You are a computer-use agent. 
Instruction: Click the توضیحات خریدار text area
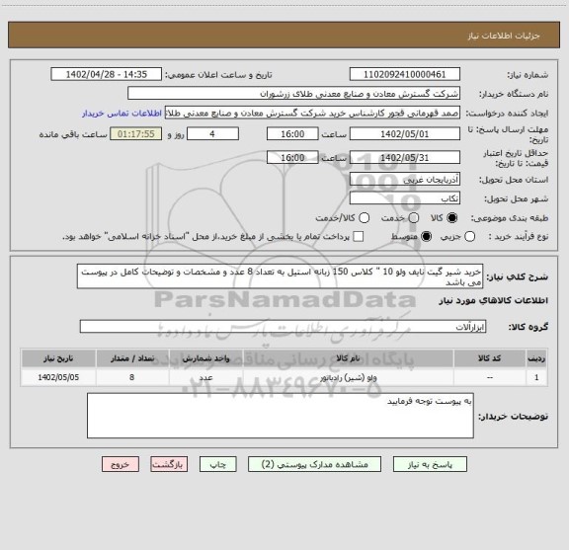[x=281, y=416]
